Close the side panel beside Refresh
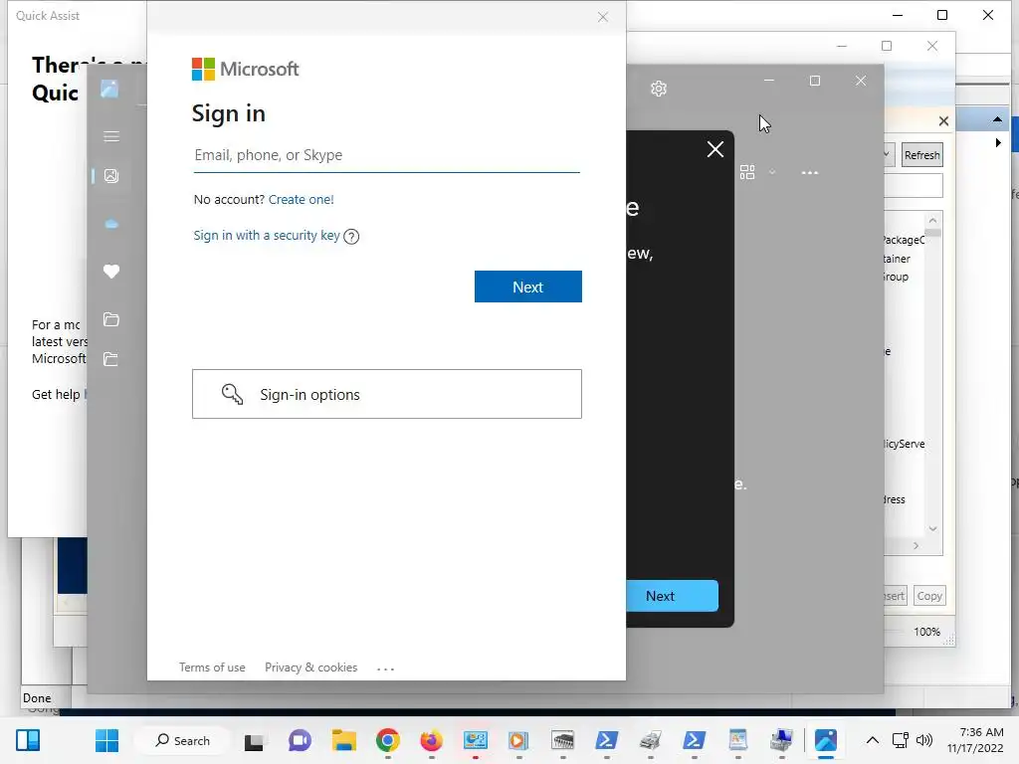1019x764 pixels. pyautogui.click(x=943, y=120)
